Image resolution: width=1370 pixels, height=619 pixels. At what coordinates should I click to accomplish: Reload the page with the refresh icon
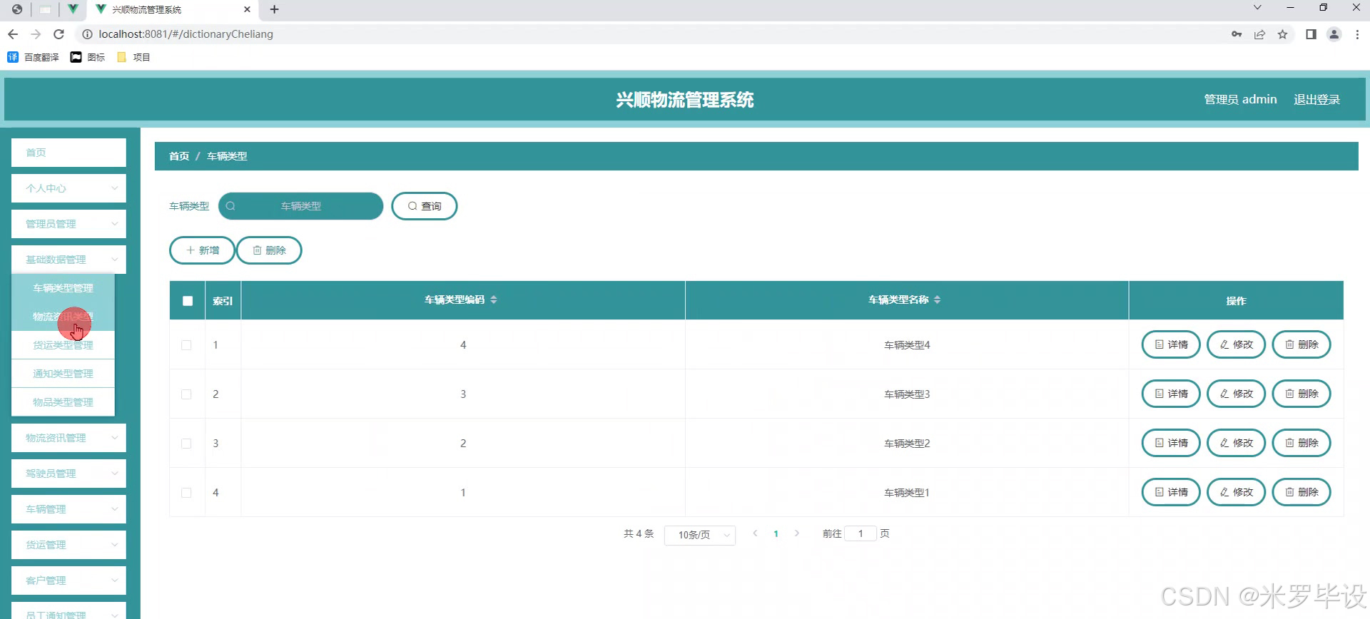59,34
